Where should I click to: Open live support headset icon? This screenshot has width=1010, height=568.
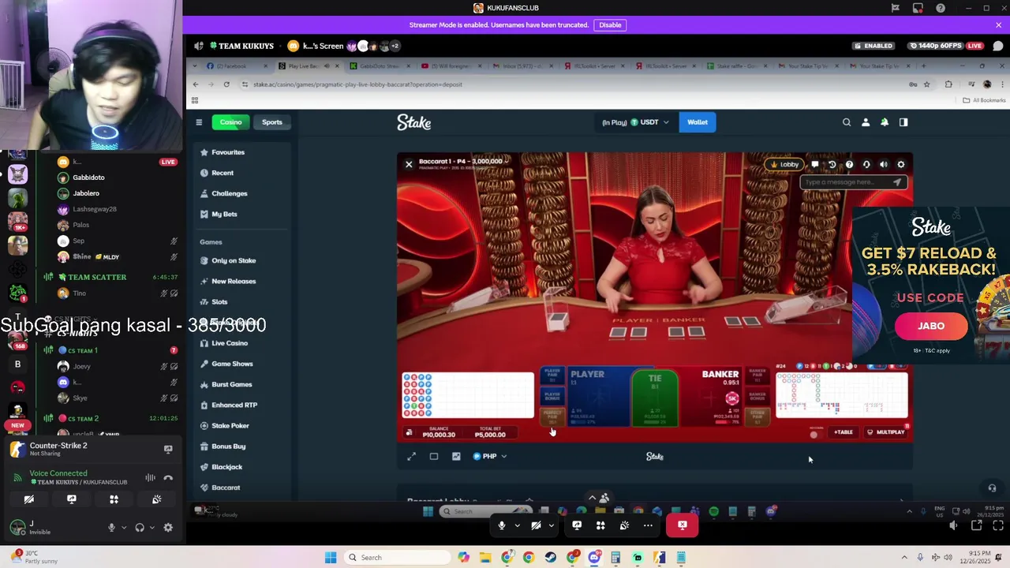click(866, 164)
